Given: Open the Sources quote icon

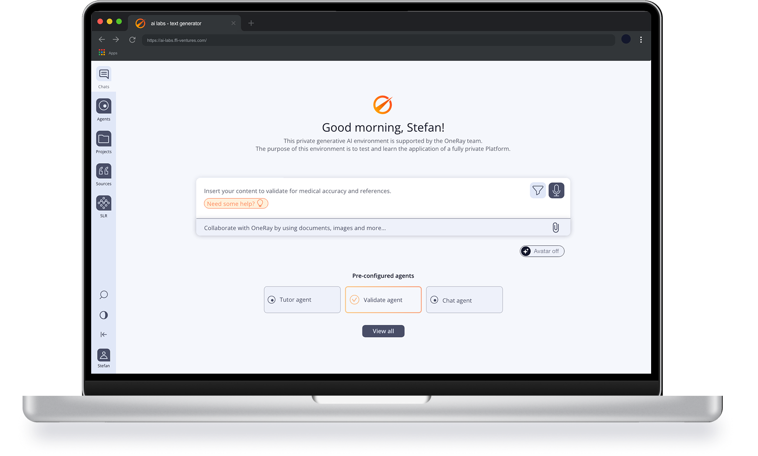Looking at the screenshot, I should (x=103, y=171).
